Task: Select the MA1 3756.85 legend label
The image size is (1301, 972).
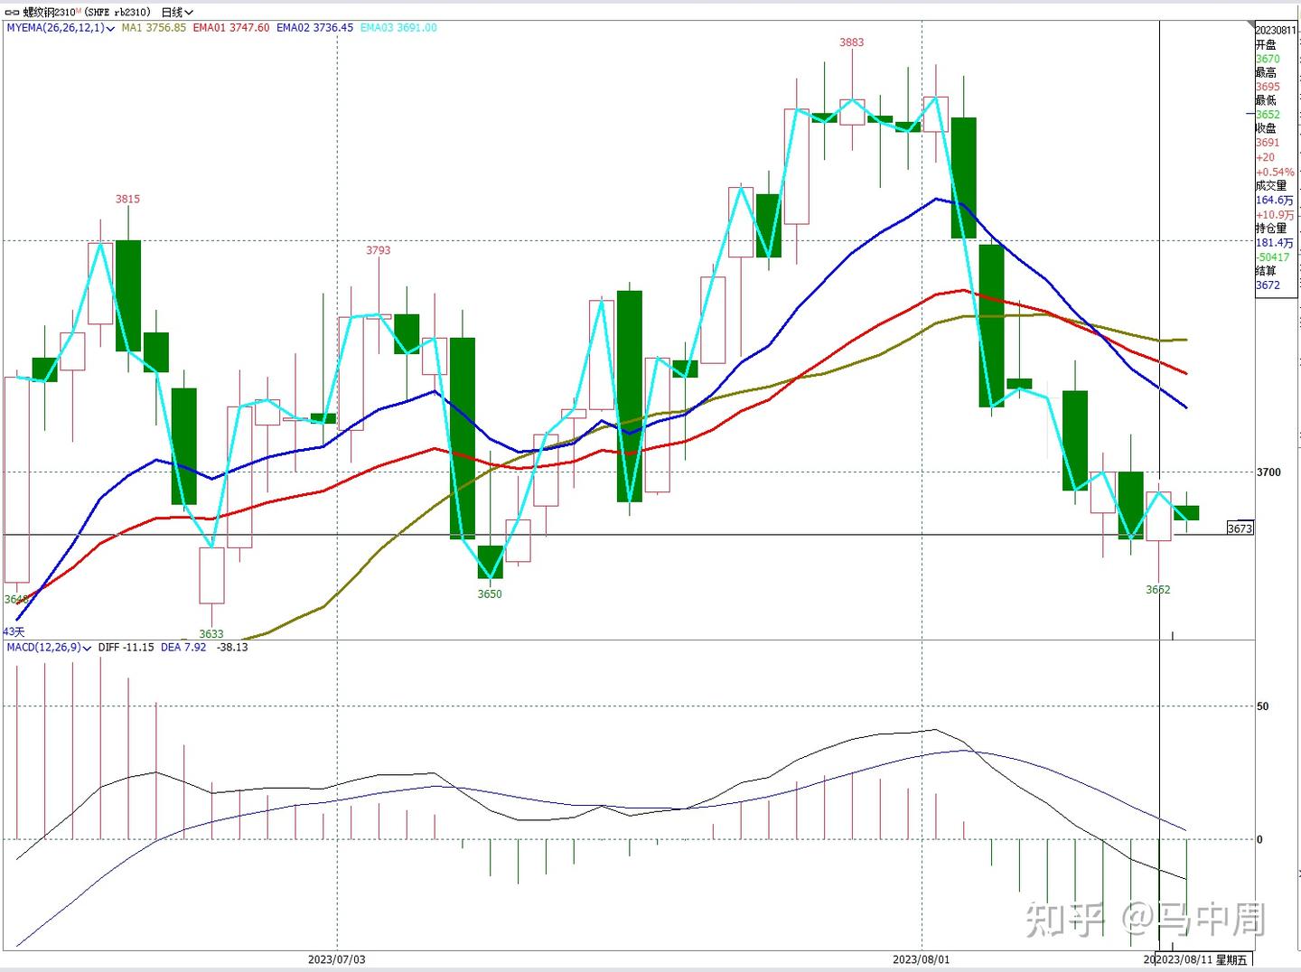Action: pyautogui.click(x=154, y=28)
